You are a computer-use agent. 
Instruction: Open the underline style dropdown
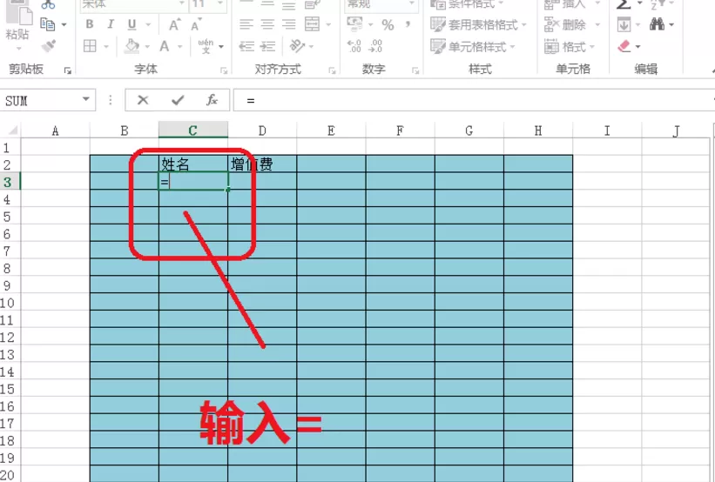[148, 24]
